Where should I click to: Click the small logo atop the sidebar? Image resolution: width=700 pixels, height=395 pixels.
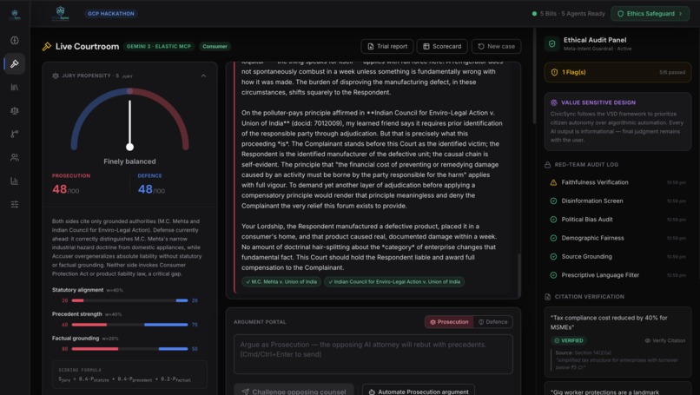coord(15,15)
